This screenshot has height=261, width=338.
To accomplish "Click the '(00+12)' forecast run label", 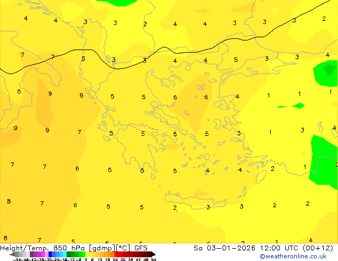I will [x=318, y=248].
